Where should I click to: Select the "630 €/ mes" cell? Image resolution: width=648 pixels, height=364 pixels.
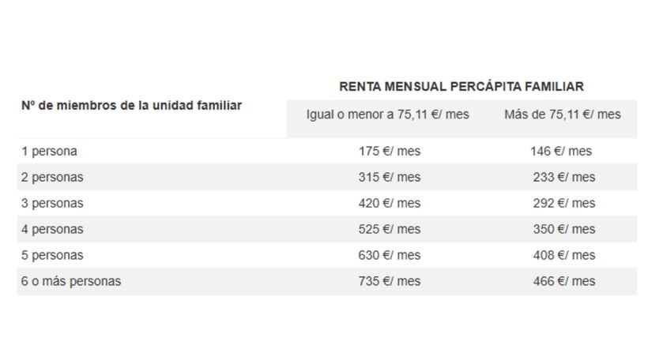(x=389, y=255)
